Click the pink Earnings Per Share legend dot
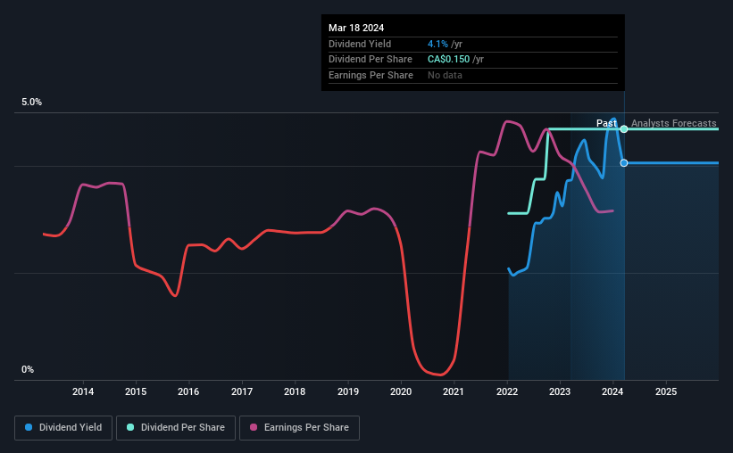Screen dimensions: 733x453 click(x=254, y=427)
